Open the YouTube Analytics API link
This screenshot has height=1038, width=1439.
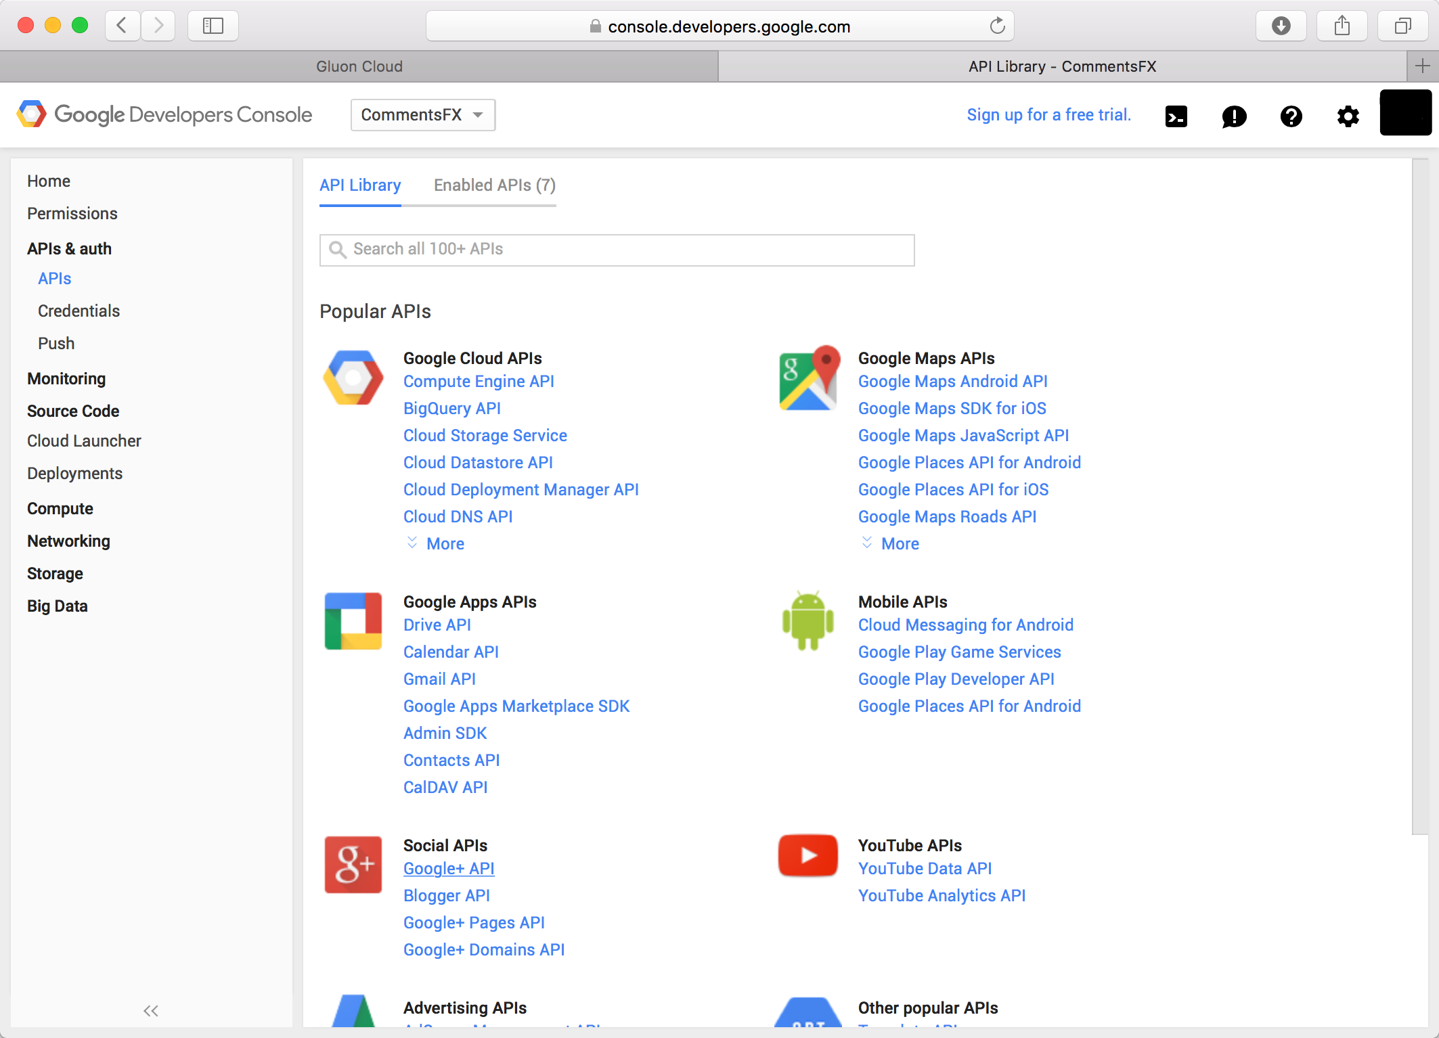942,895
